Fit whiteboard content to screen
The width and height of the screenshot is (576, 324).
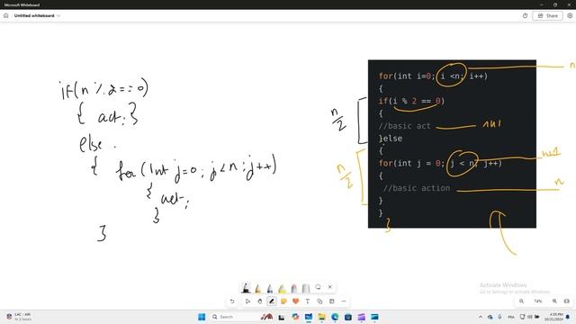pyautogui.click(x=566, y=301)
